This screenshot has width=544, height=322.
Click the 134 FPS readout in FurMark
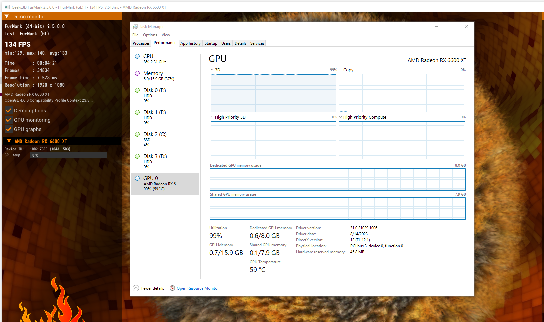[x=18, y=44]
